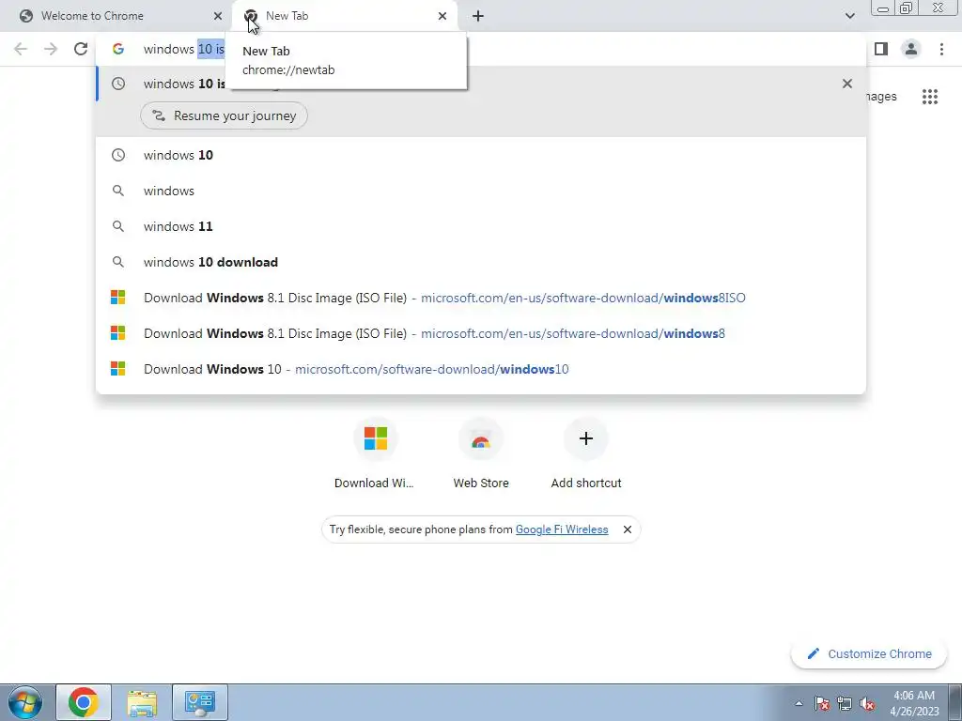This screenshot has width=962, height=721.
Task: Open a new tab with plus button
Action: [x=478, y=16]
